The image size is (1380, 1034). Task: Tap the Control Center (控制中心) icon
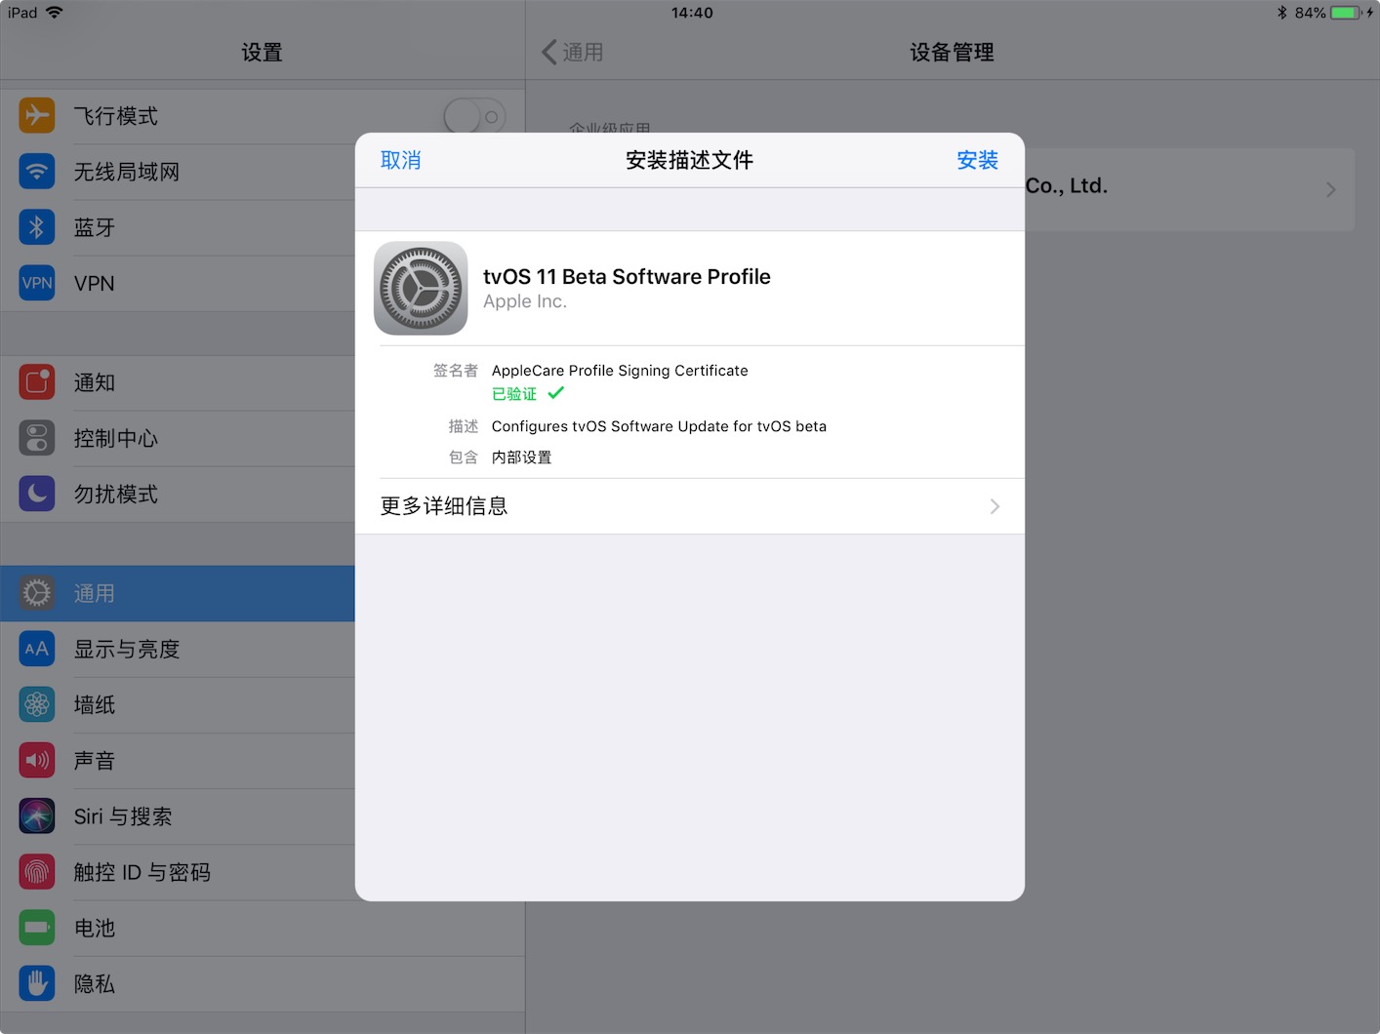pos(37,438)
